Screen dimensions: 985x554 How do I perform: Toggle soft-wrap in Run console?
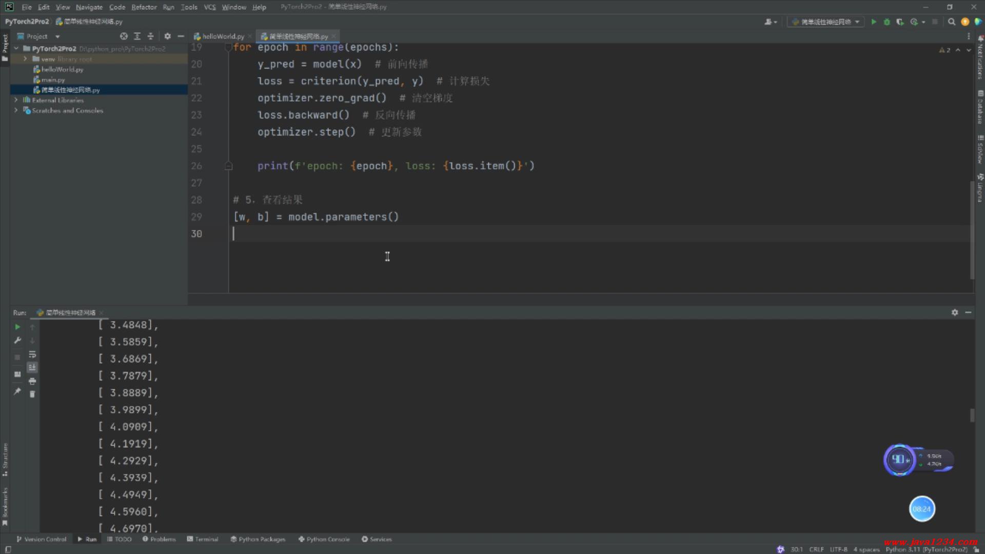32,354
